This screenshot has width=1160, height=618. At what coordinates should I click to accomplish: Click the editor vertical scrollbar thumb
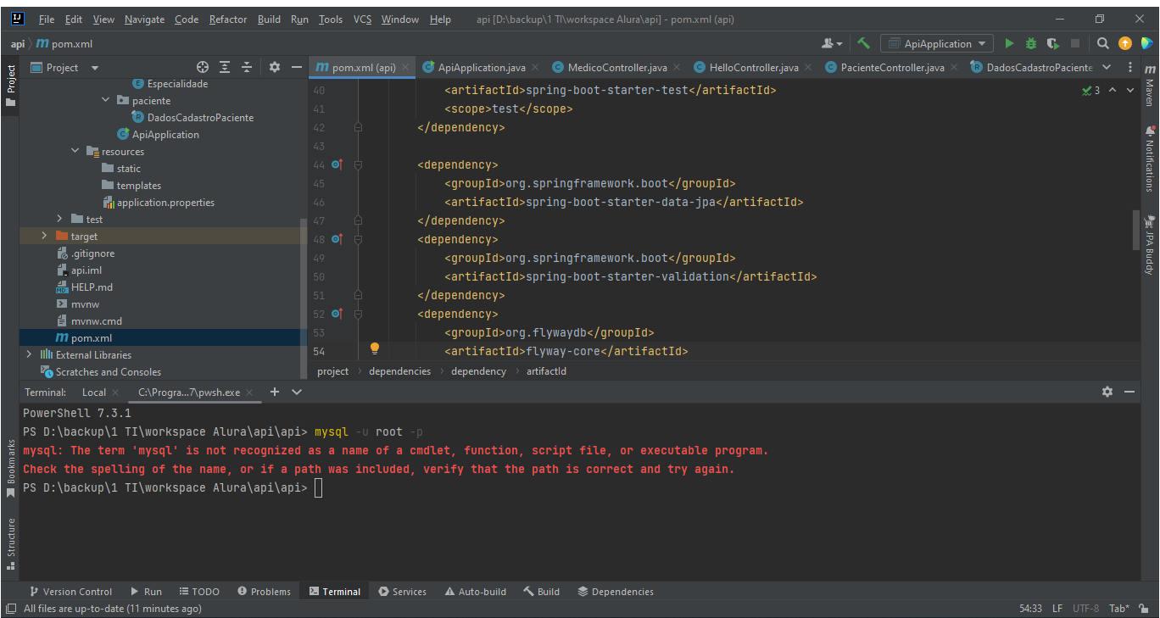(1136, 230)
